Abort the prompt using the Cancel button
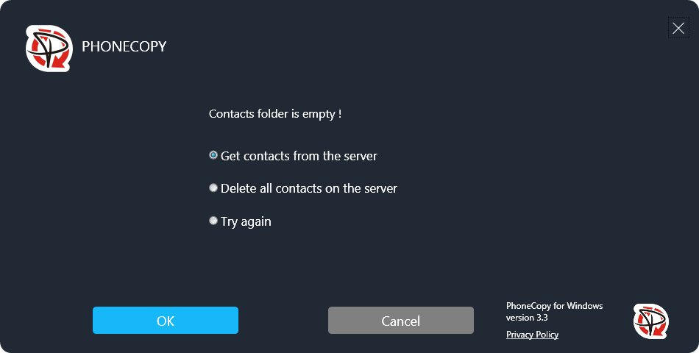 [400, 321]
